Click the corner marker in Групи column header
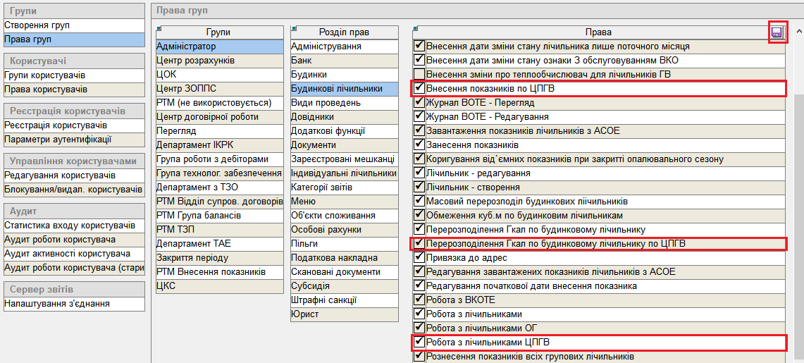Image resolution: width=804 pixels, height=363 pixels. (x=159, y=28)
